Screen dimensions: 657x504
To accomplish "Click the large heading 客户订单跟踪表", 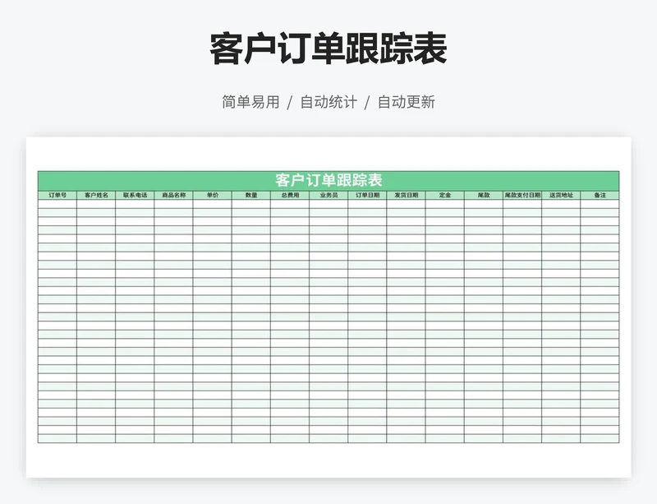I will point(328,49).
